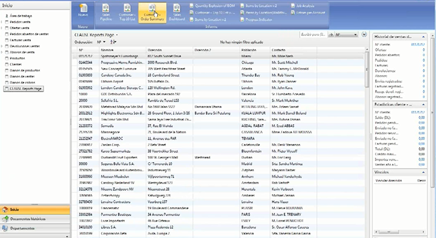Switch to Departamentos section
436x238 pixels.
coord(35,228)
